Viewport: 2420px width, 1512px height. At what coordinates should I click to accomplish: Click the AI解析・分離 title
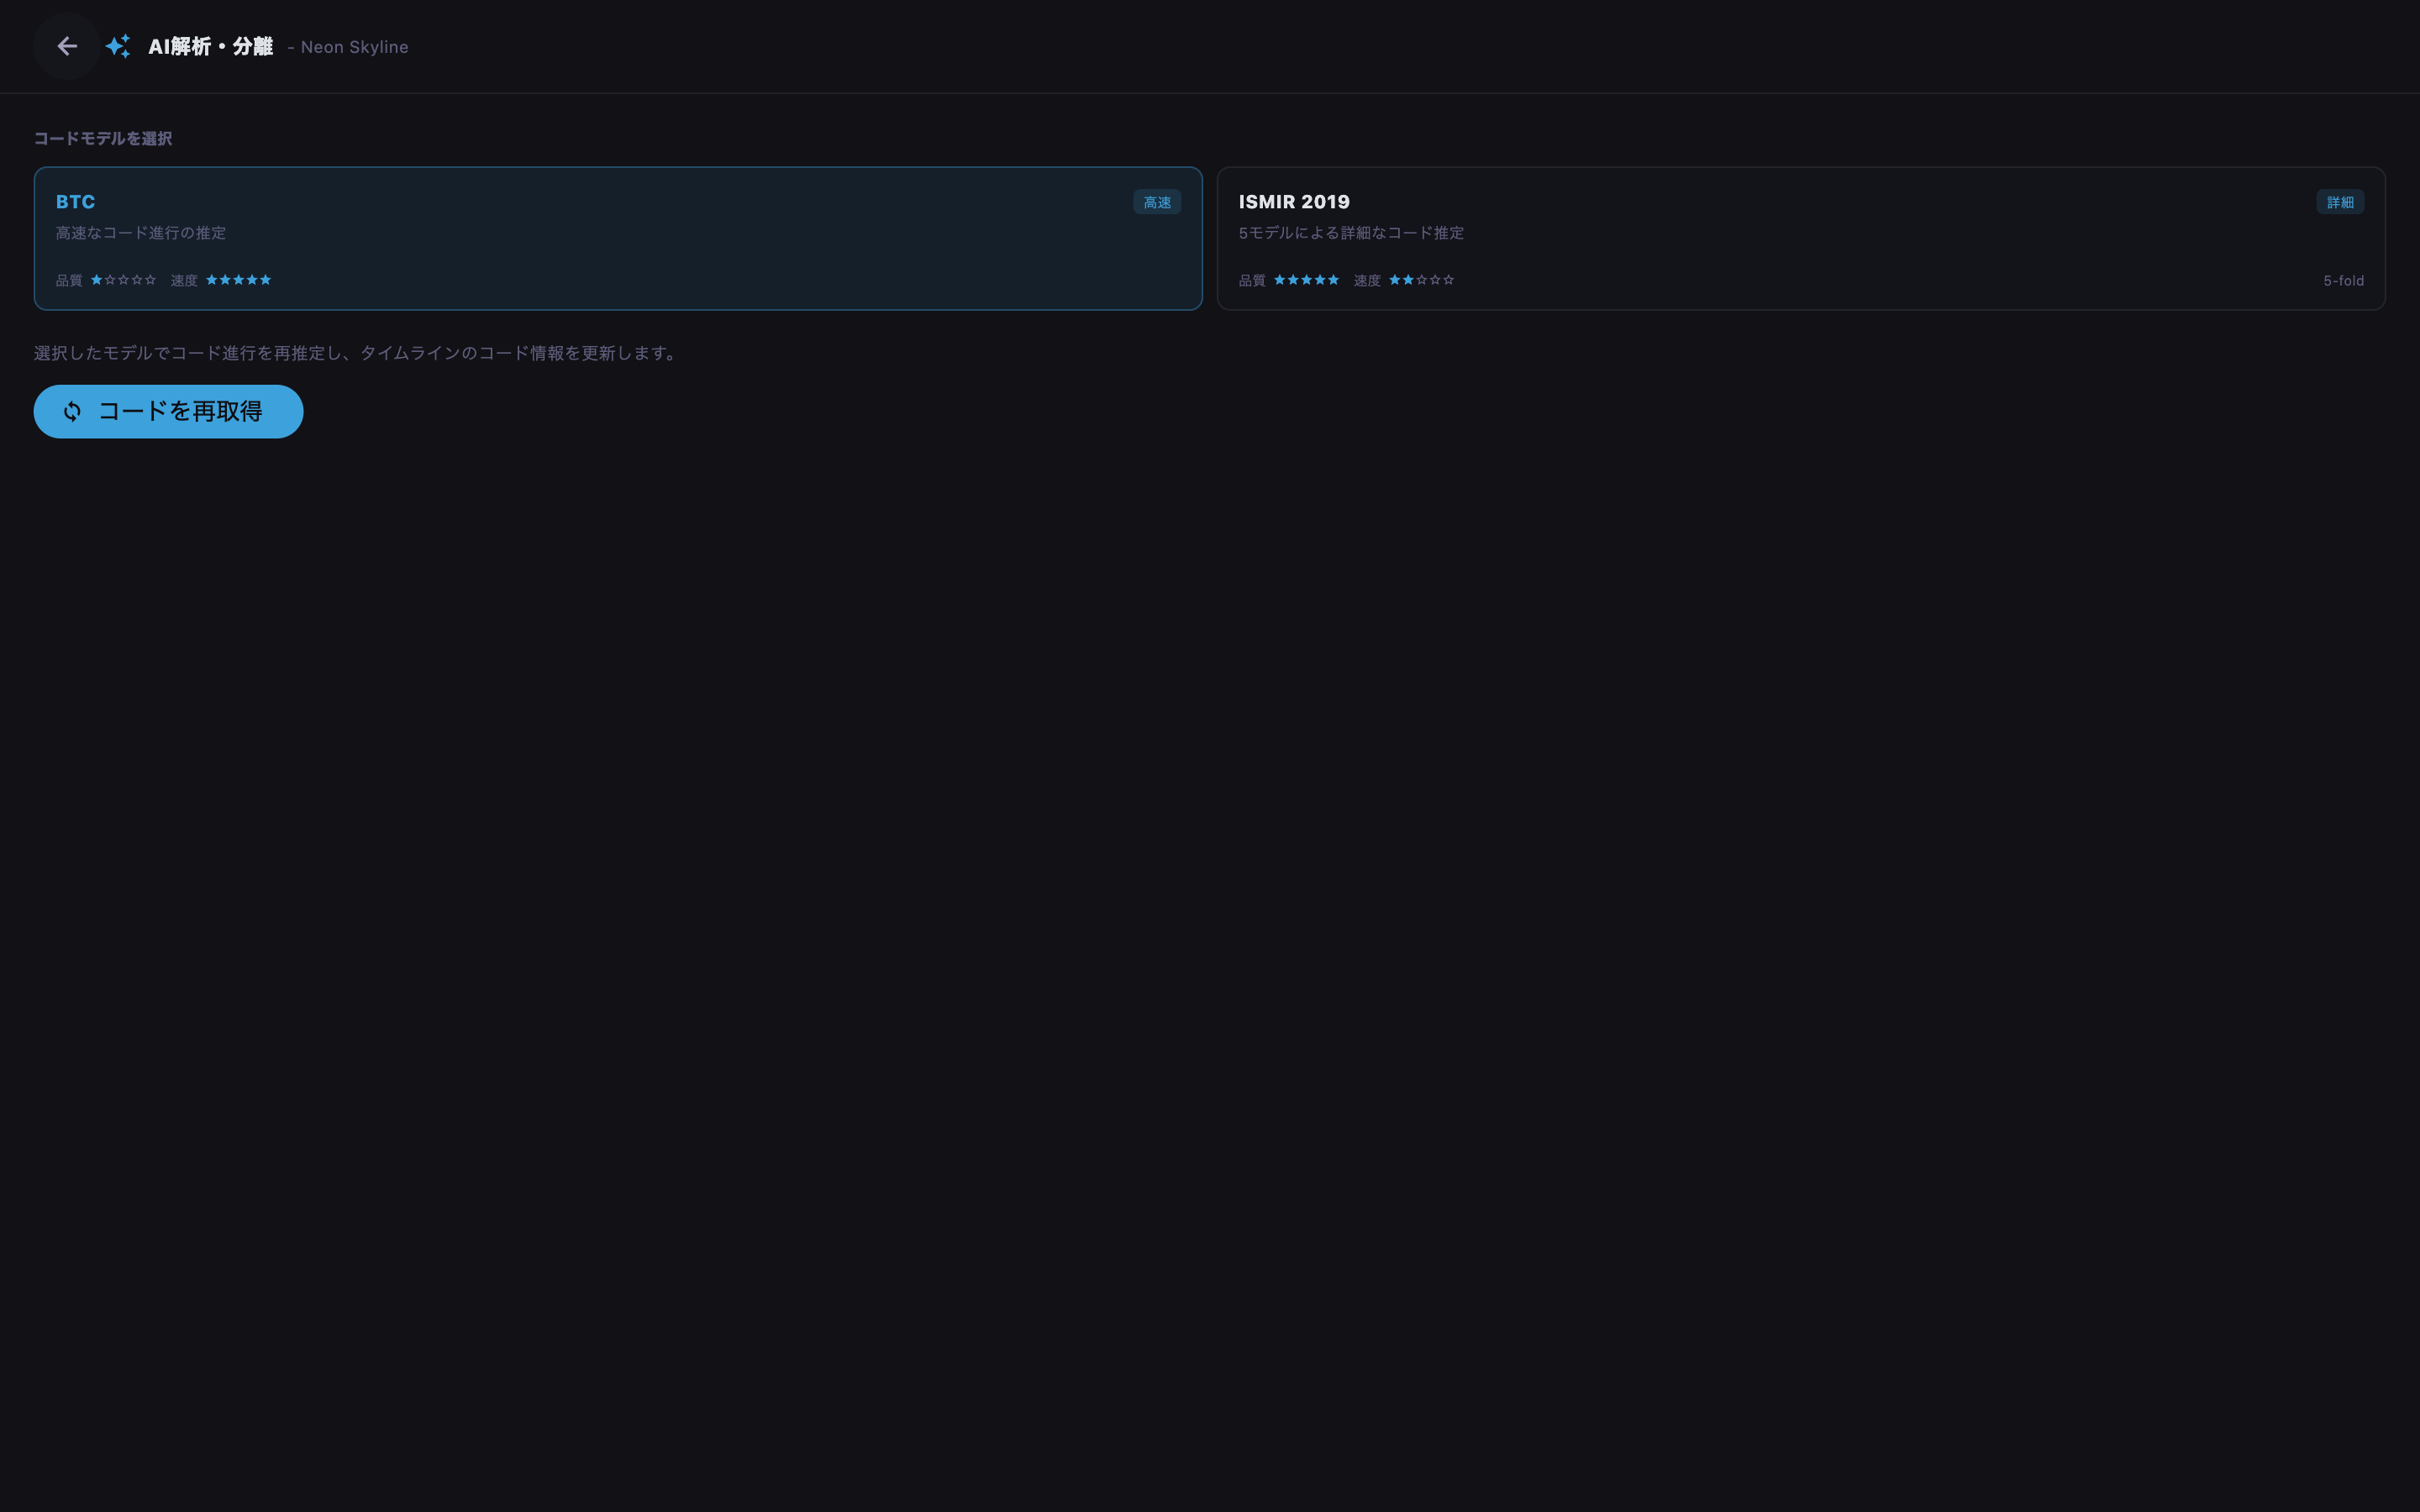[x=210, y=46]
